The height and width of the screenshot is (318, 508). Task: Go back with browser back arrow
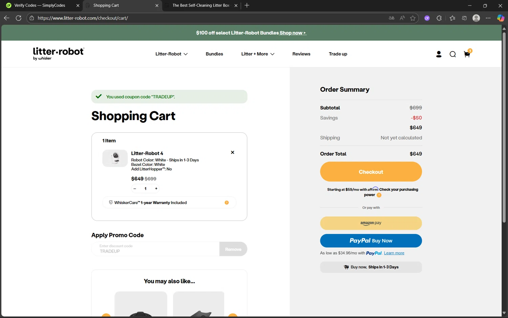pyautogui.click(x=6, y=18)
